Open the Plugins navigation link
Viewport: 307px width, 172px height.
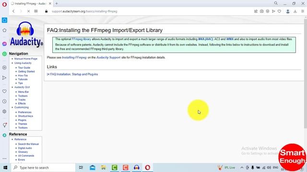coord(22,120)
